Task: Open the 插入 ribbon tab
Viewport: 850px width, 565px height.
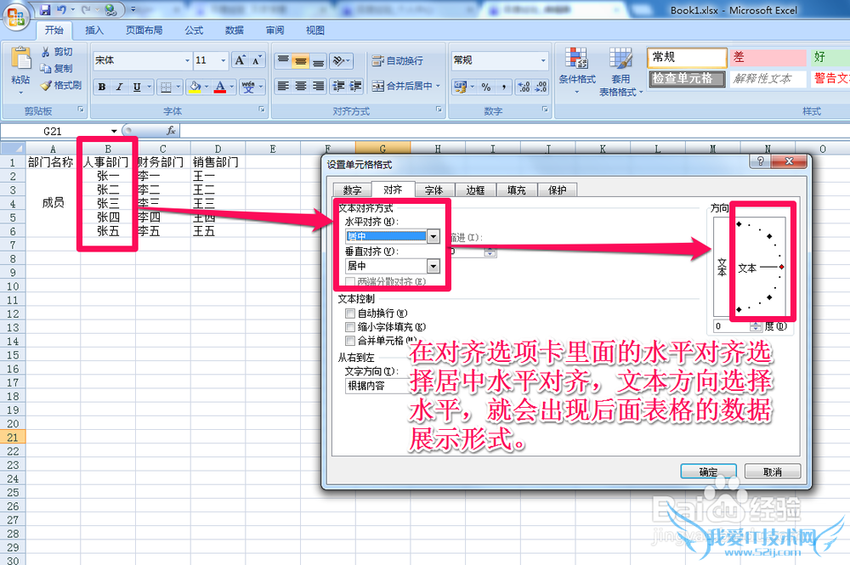Action: coord(93,31)
